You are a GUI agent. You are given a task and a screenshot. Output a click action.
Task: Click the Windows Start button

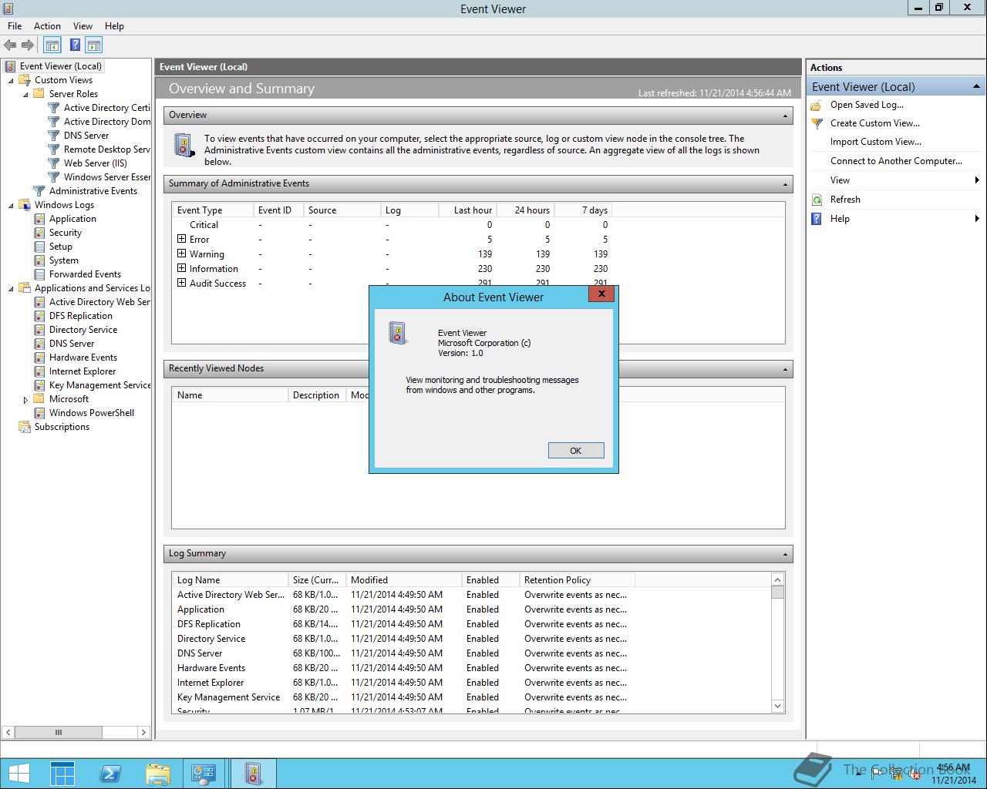coord(19,774)
